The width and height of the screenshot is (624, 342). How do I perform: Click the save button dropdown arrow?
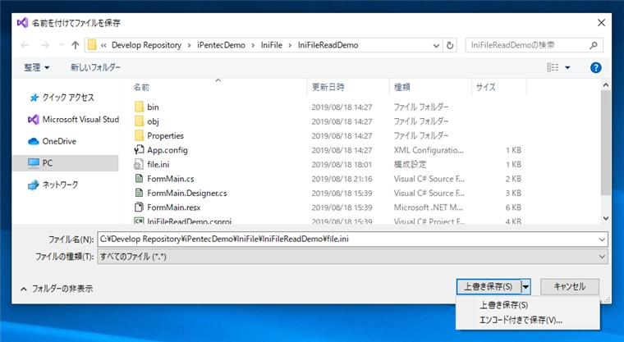(525, 286)
